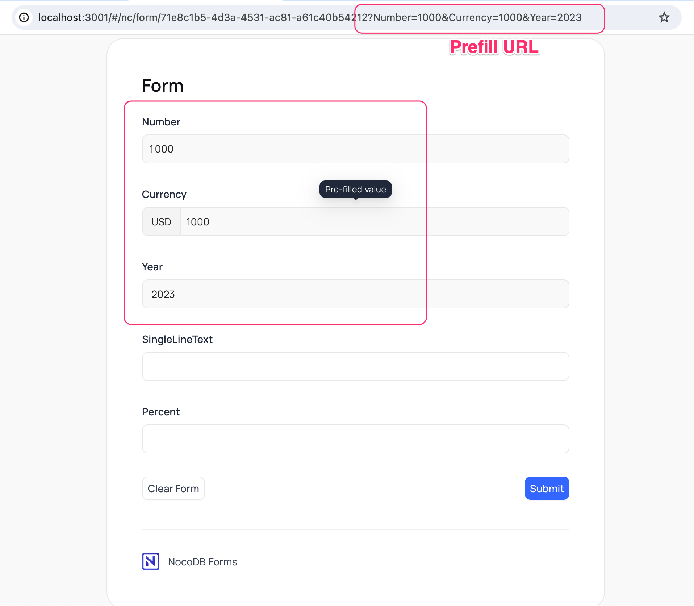Click the empty Percent field
694x606 pixels.
pyautogui.click(x=355, y=439)
